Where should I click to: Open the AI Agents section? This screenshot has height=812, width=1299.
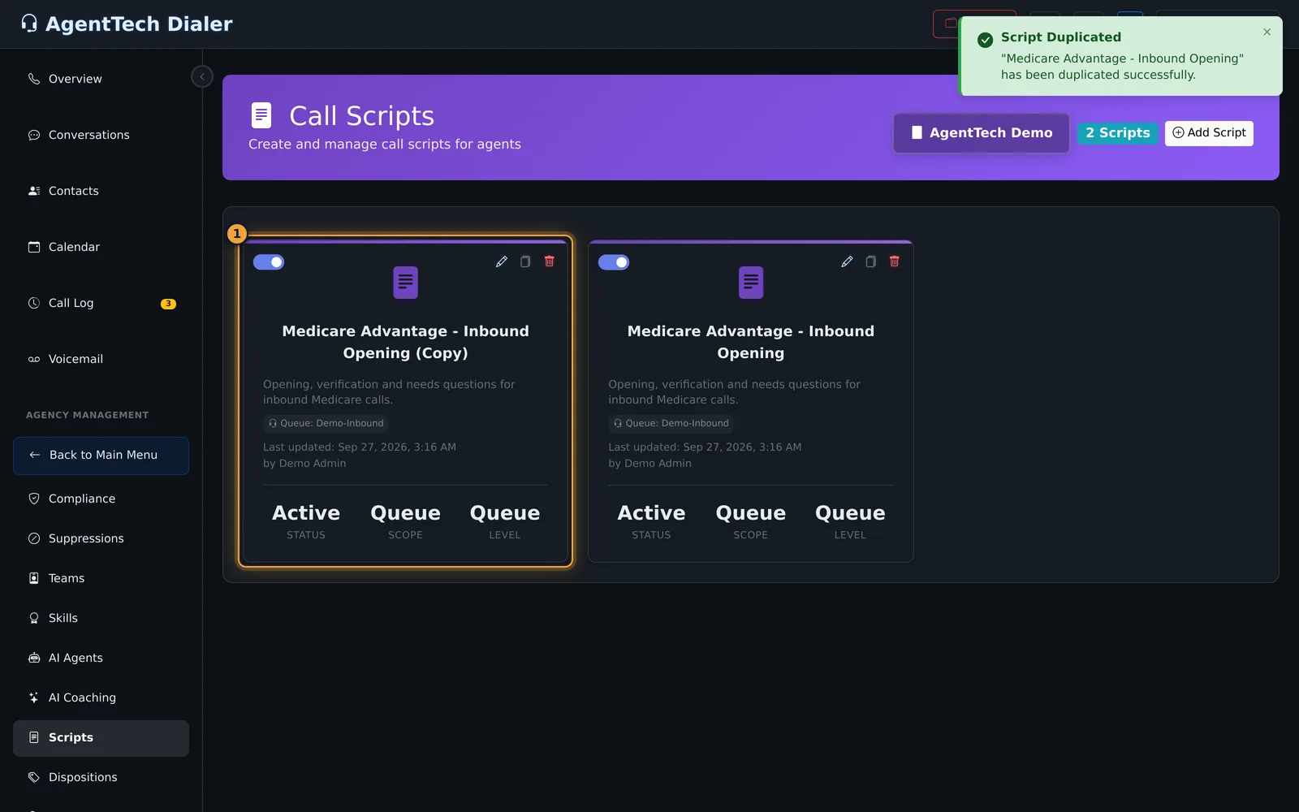pos(101,658)
